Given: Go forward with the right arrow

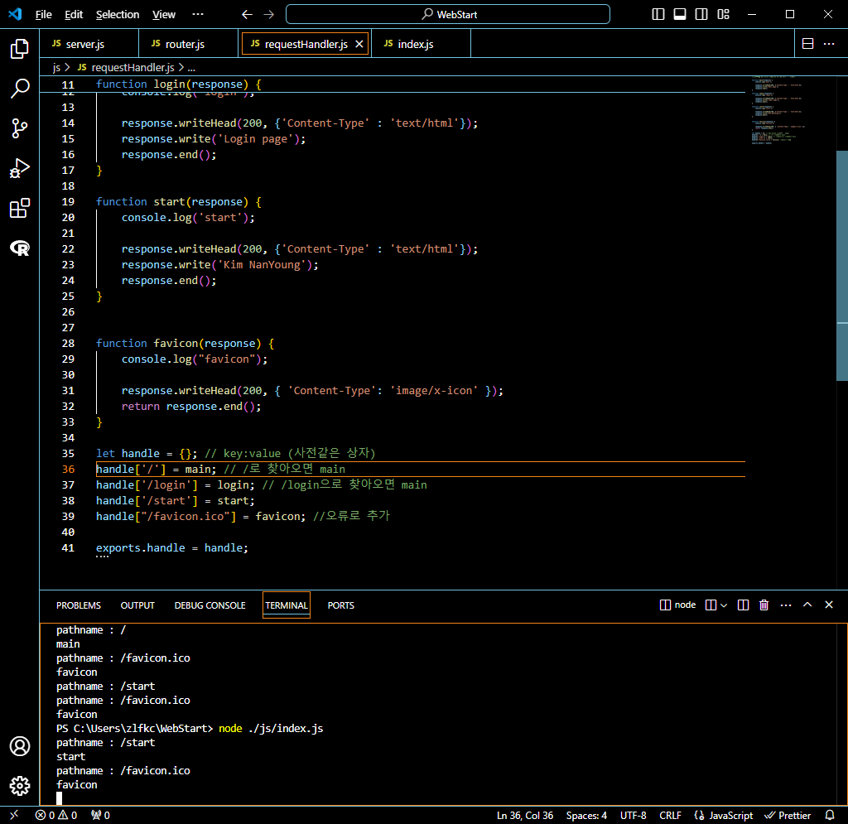Looking at the screenshot, I should pos(269,15).
